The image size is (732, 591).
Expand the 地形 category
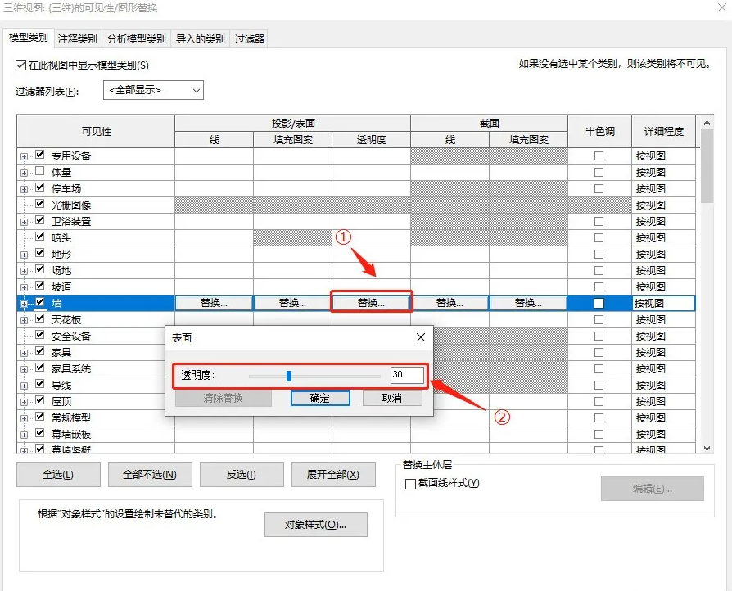24,255
